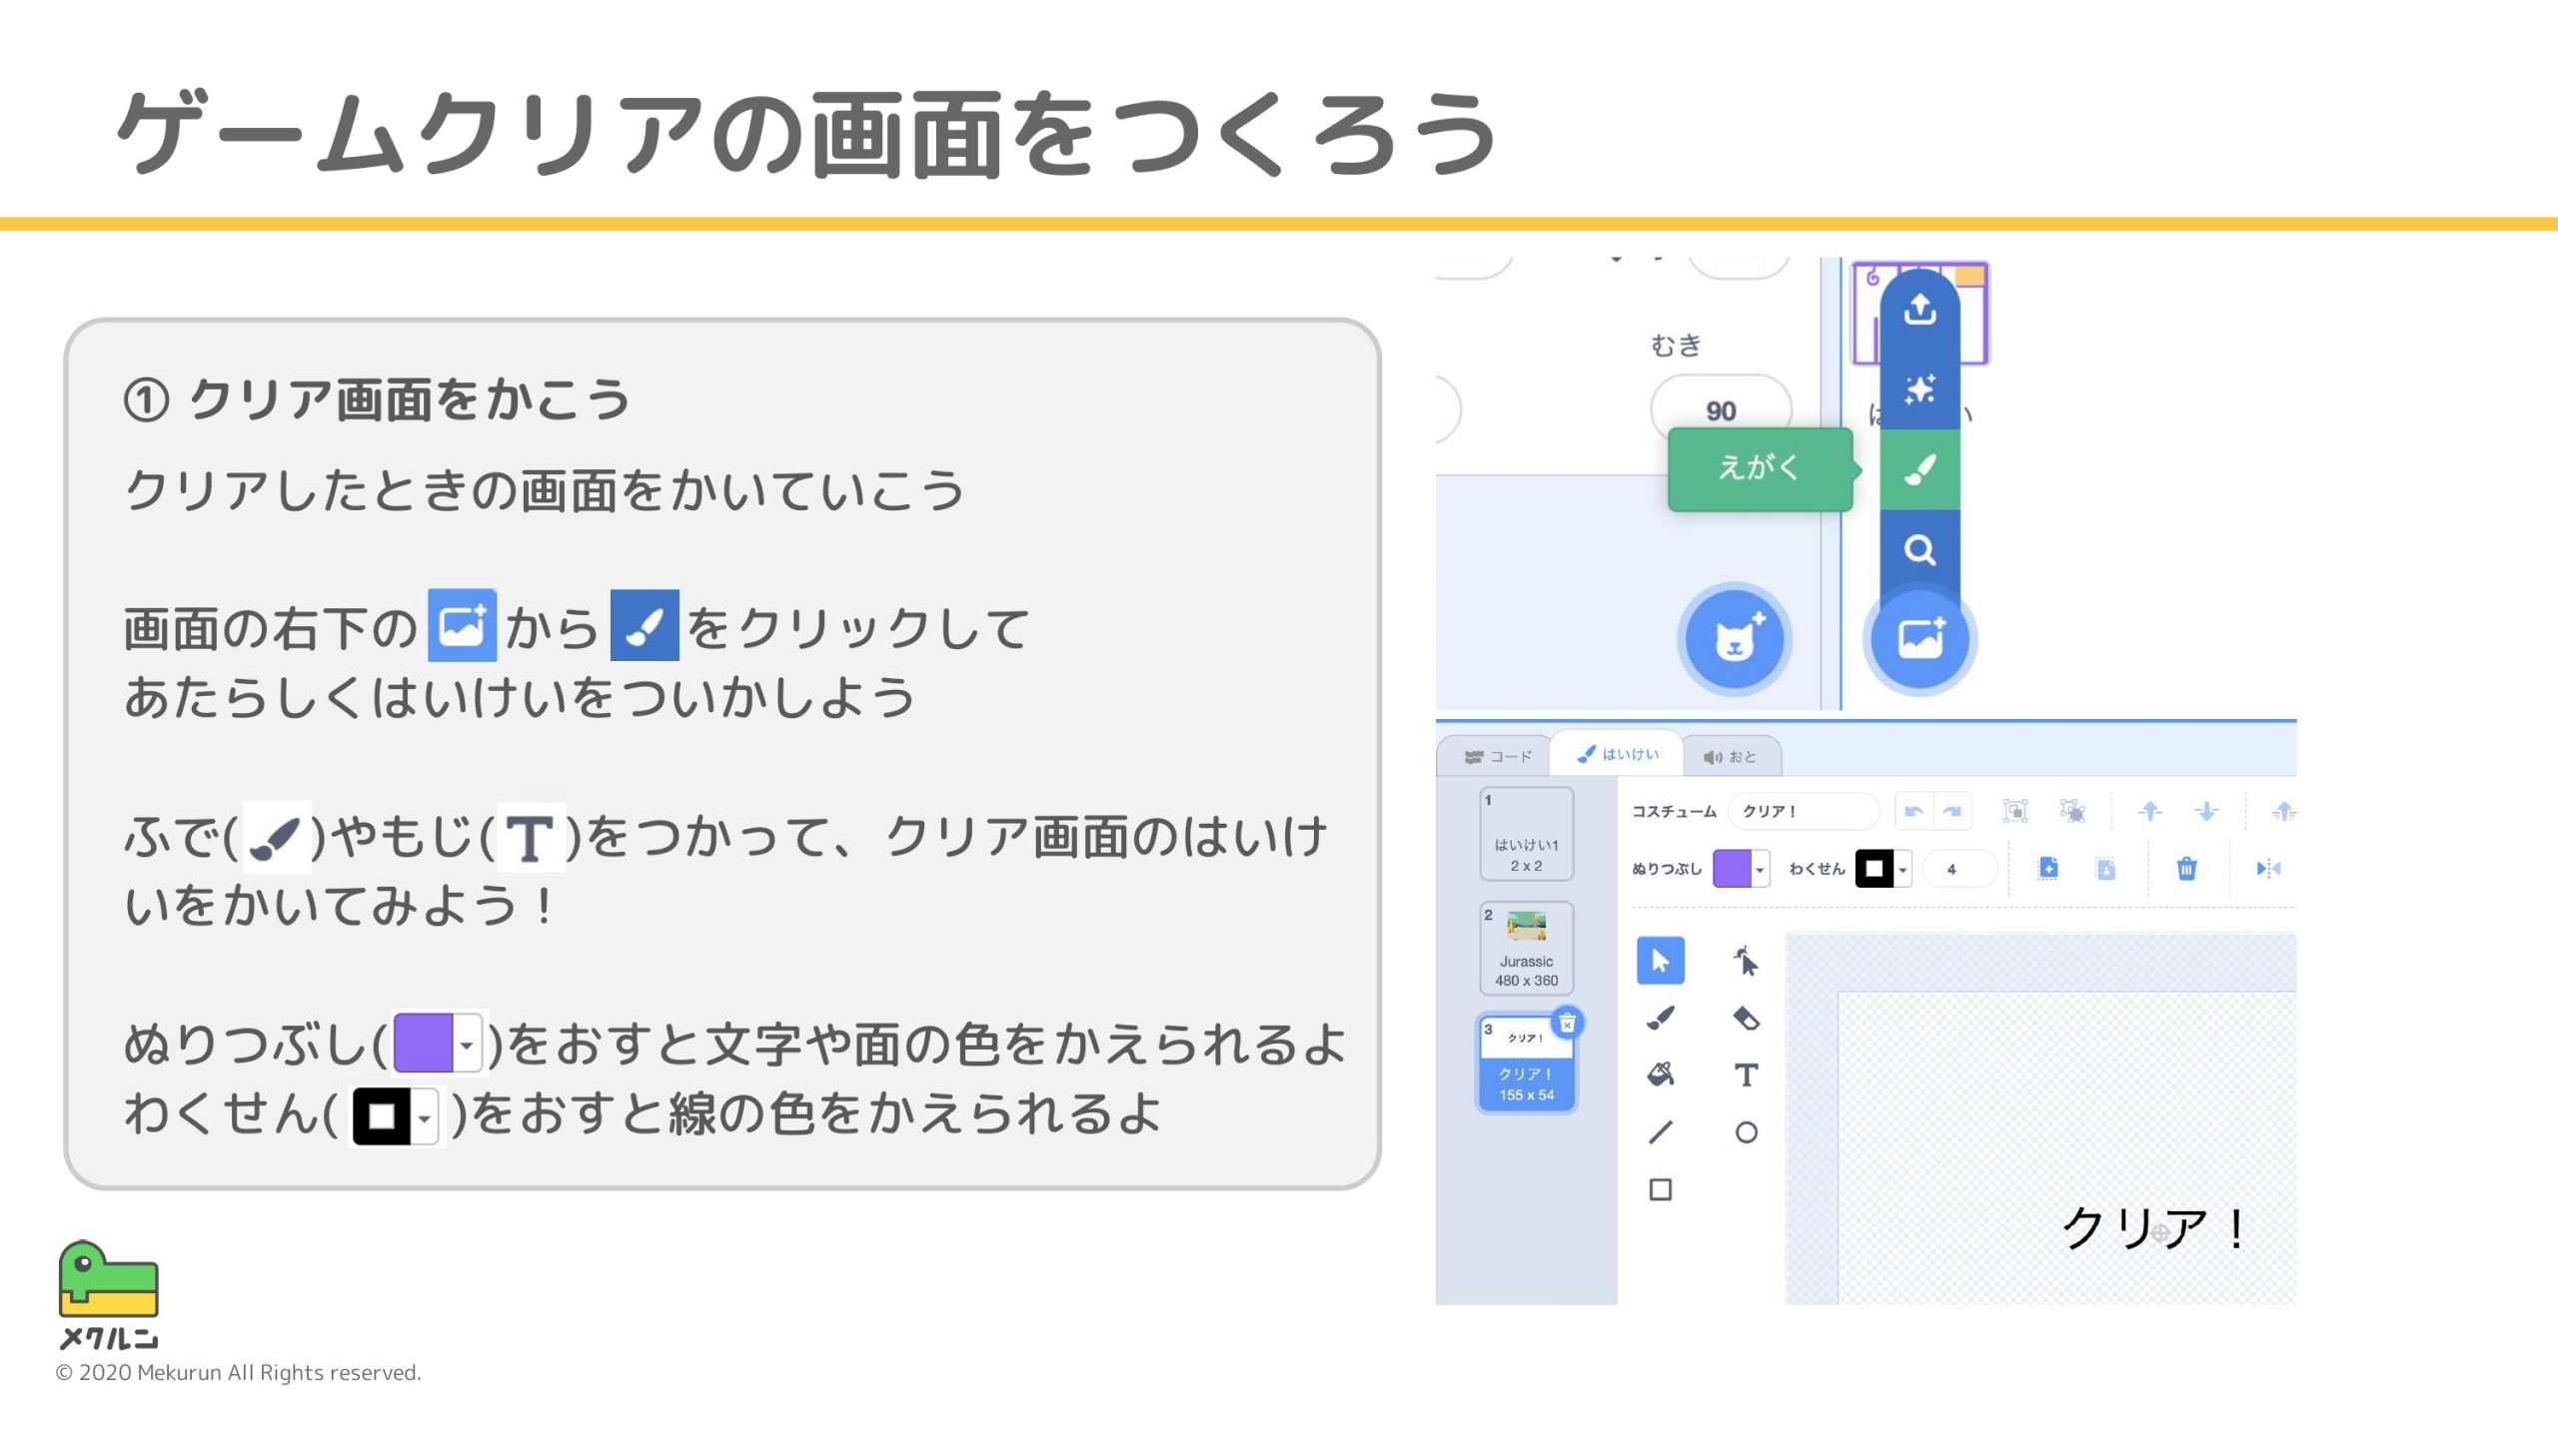The image size is (2558, 1438).
Task: Select the Circle tool
Action: click(x=1746, y=1132)
